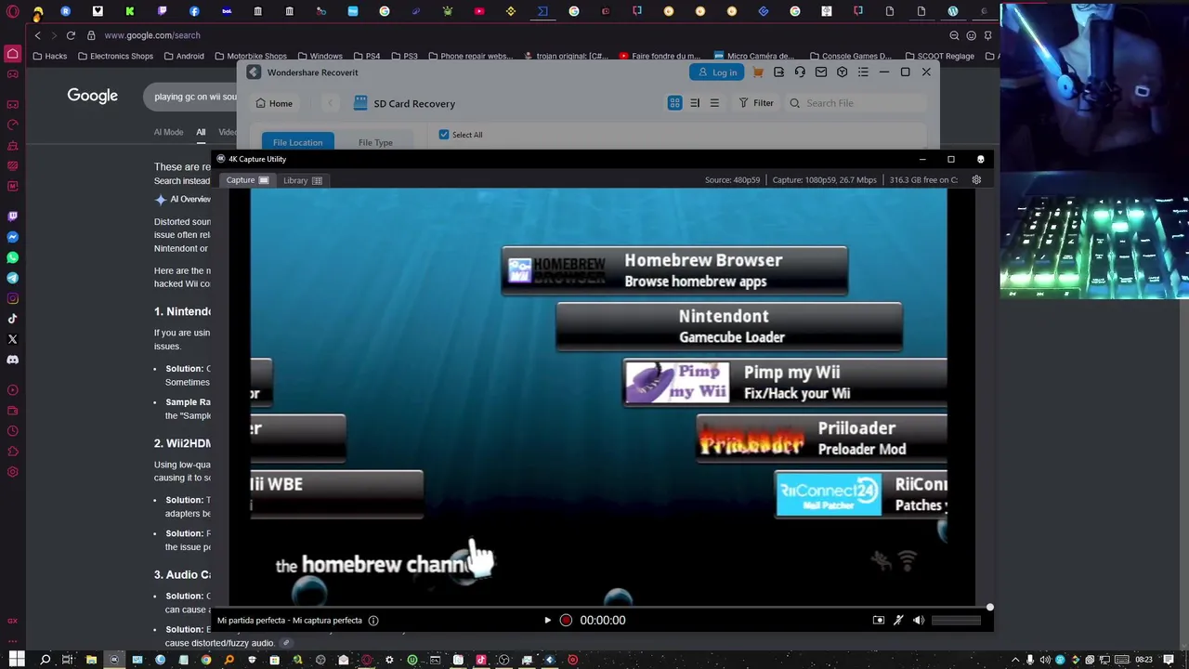
Task: Open the PS4 bookmark folder
Action: coord(366,56)
